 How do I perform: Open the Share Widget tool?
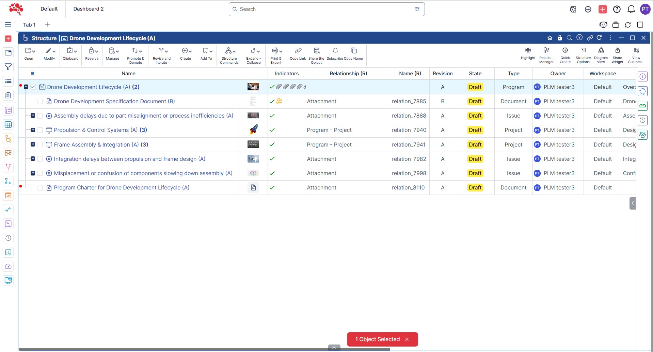coord(617,51)
